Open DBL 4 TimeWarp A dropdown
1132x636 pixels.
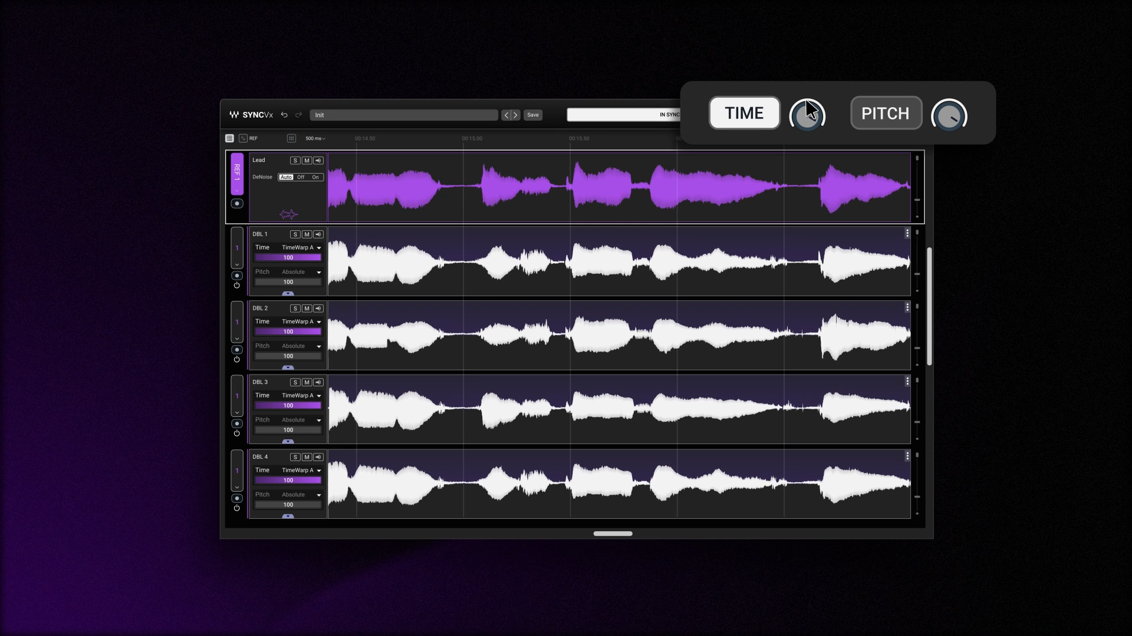click(301, 471)
